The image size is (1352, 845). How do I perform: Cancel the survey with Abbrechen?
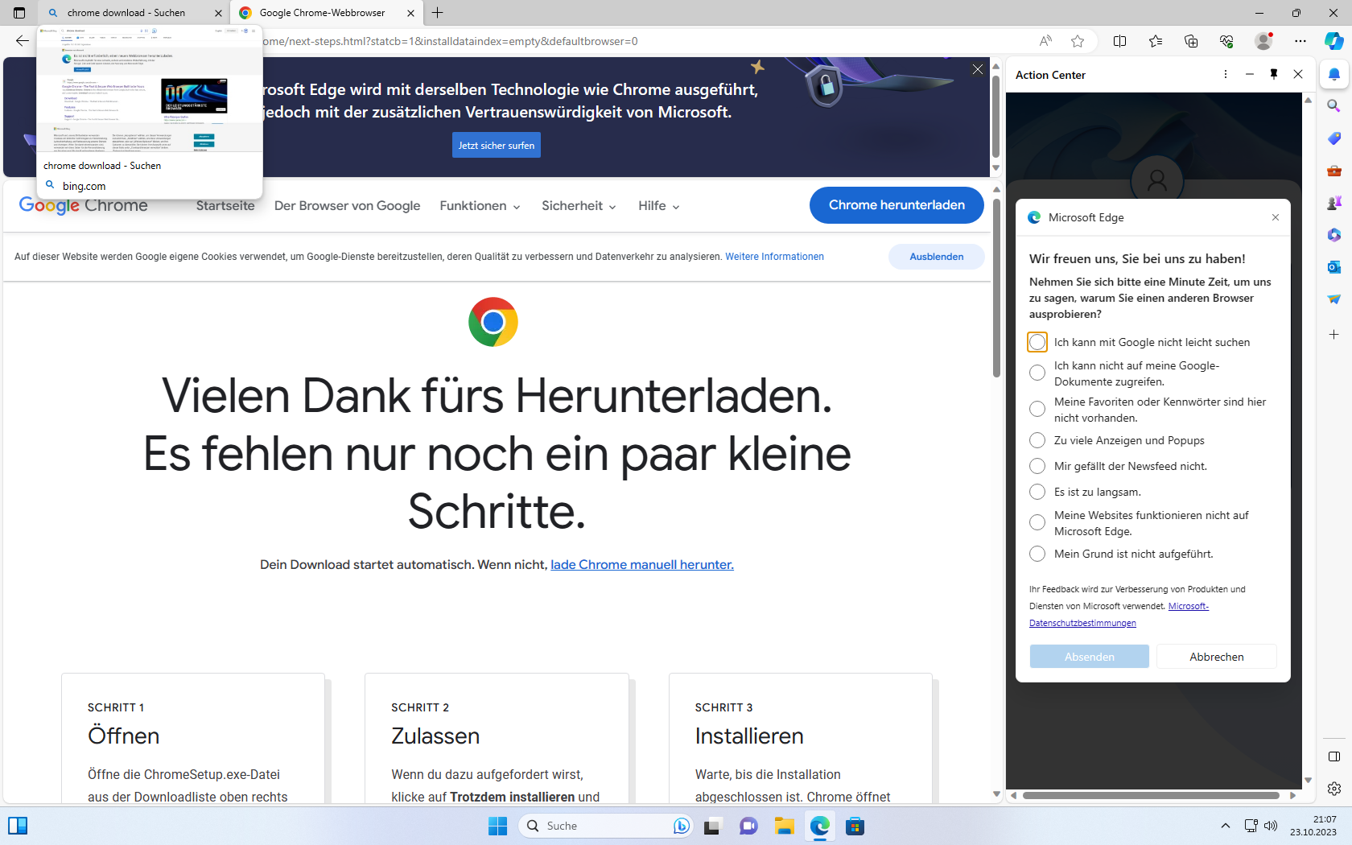click(x=1217, y=657)
